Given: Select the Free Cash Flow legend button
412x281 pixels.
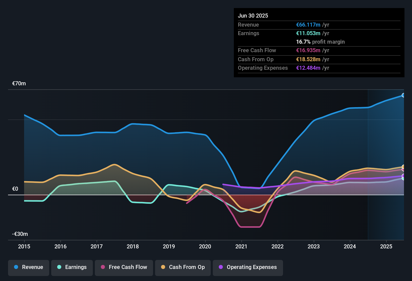Looking at the screenshot, I should click(124, 267).
